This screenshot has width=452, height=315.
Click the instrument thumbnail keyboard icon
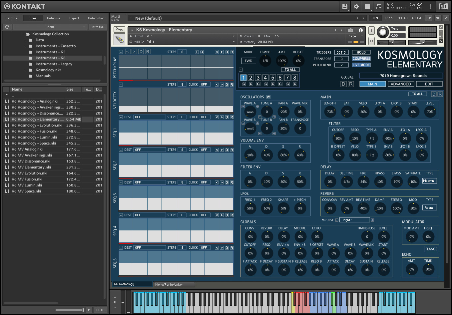click(x=119, y=40)
